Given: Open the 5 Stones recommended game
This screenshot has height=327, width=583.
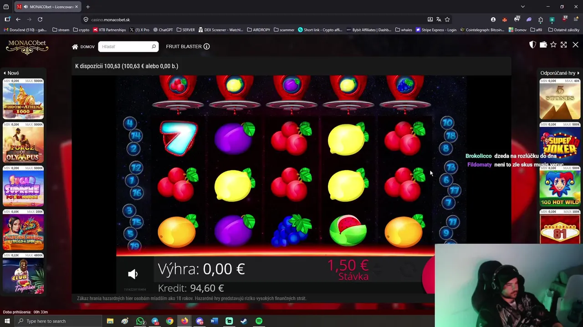Looking at the screenshot, I should (560, 99).
